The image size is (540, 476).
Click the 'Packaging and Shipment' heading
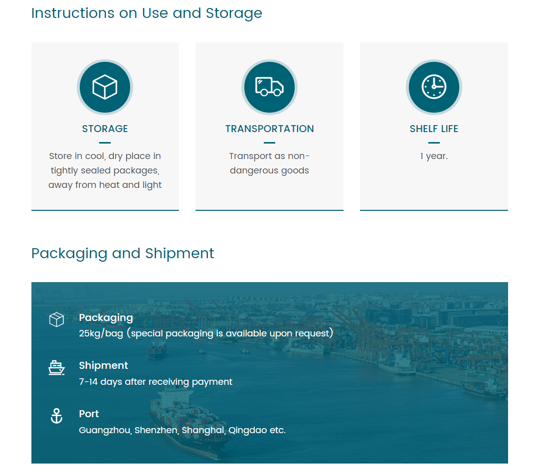(123, 253)
